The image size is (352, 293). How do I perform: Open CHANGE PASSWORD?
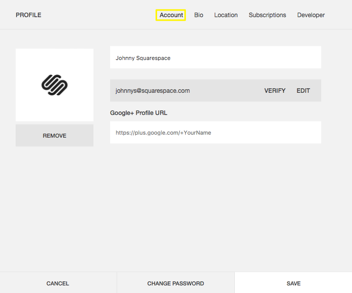[175, 283]
